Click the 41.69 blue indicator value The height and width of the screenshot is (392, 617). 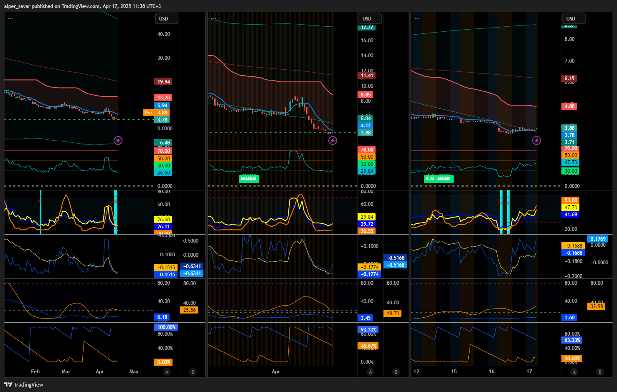[x=571, y=215]
